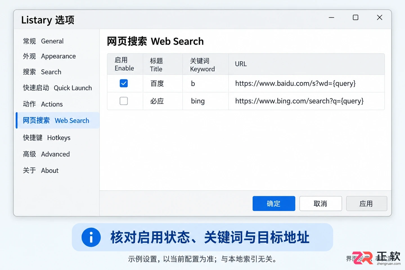405x270 pixels.
Task: Open the 常规 General settings page
Action: [x=43, y=41]
